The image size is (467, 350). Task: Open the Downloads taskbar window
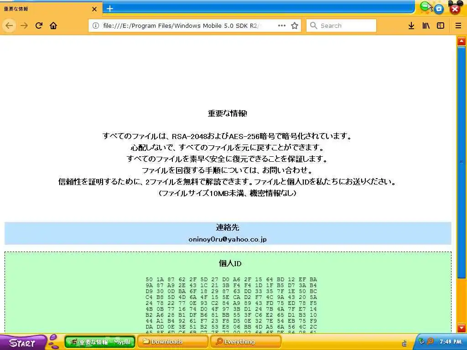click(173, 342)
